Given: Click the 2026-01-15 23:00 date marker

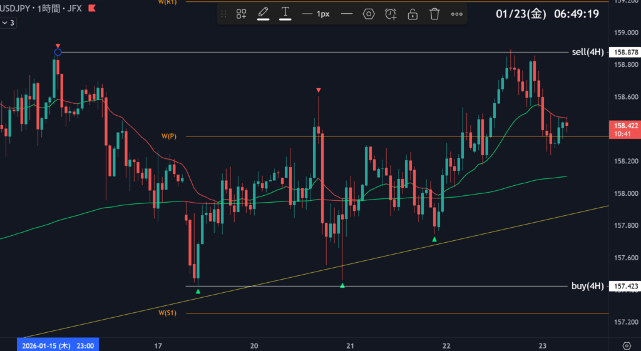Looking at the screenshot, I should (58, 345).
